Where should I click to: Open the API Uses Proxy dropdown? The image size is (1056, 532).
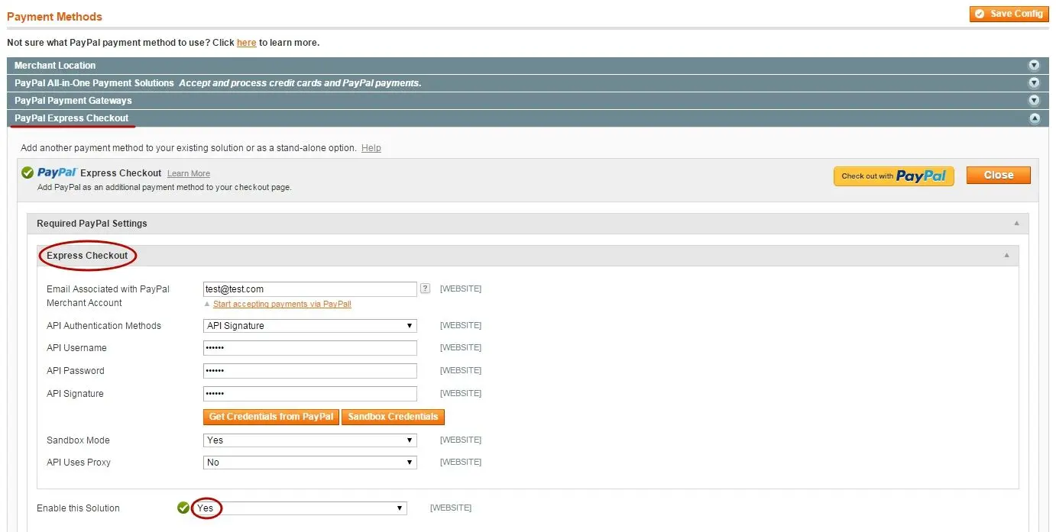point(310,463)
